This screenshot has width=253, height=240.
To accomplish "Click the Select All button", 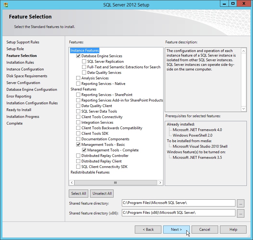I will click(x=79, y=194).
